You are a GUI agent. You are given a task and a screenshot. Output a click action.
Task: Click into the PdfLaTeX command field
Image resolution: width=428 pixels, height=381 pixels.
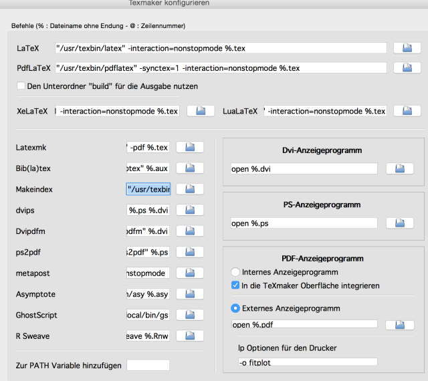tap(221, 68)
